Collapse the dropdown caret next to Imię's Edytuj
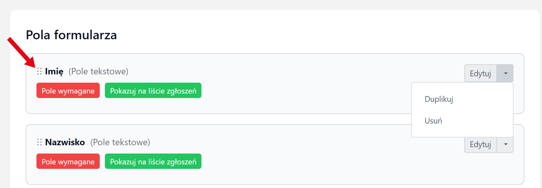Screen dimensions: 542x188 (505, 73)
